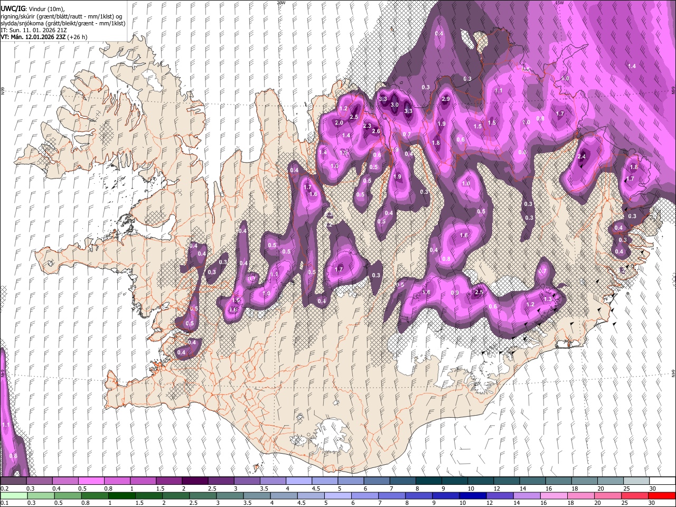
Task: Pick rain scale swatch between 14 and 16
Action: [x=526, y=496]
